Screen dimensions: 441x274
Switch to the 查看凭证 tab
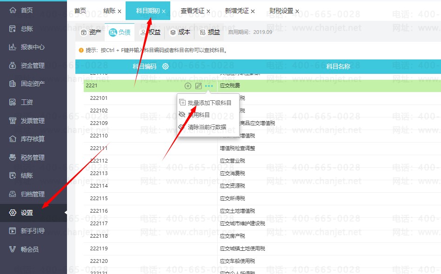click(193, 11)
